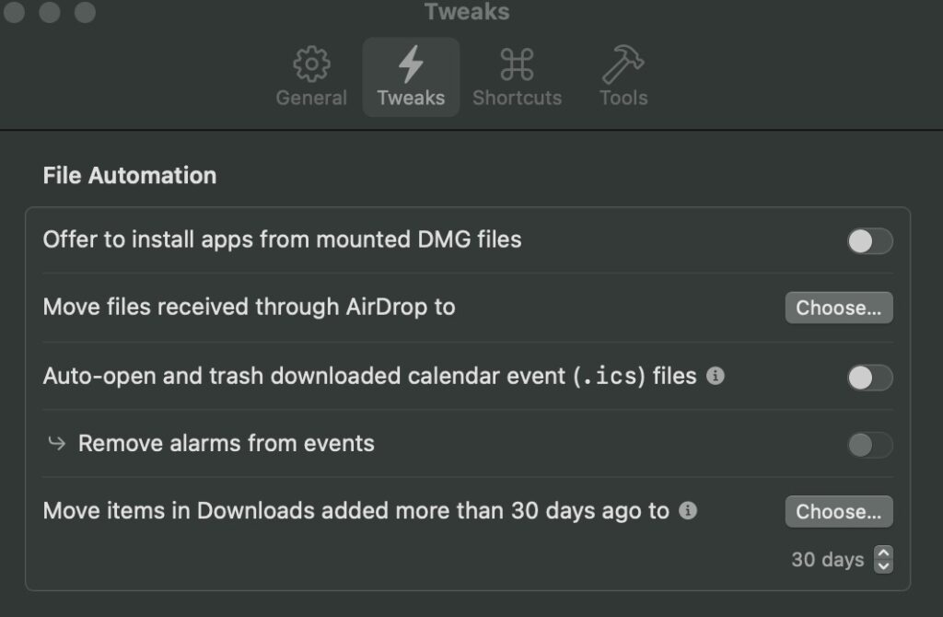Click info icon beside Downloads 30 days option
This screenshot has width=943, height=617.
688,510
